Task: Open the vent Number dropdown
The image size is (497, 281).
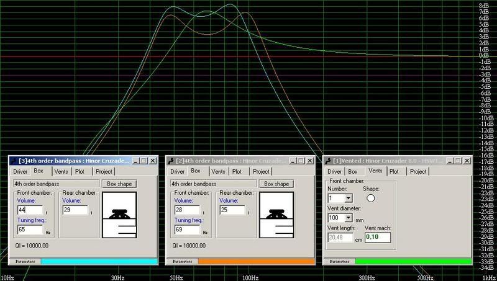Action: (348, 198)
